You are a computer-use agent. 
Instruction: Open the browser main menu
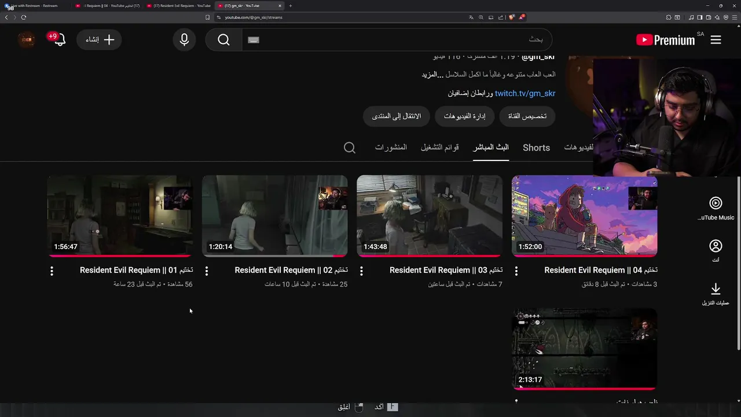(735, 17)
